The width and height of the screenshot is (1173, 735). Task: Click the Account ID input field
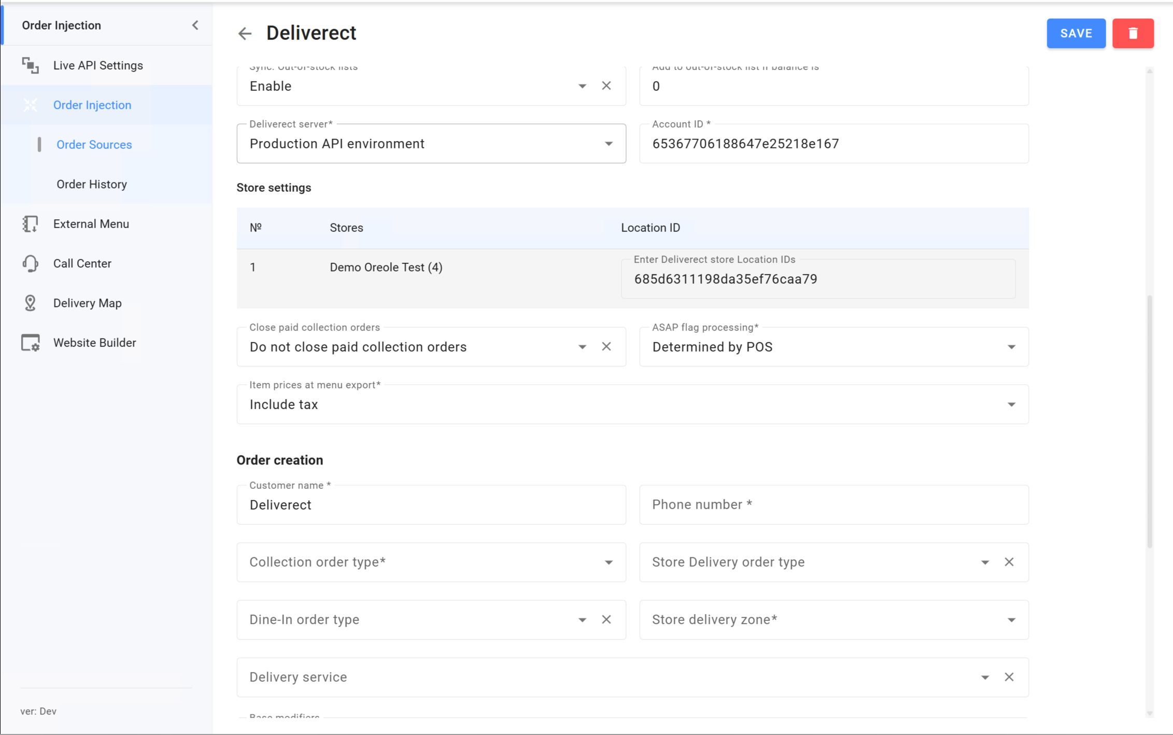[x=834, y=144]
